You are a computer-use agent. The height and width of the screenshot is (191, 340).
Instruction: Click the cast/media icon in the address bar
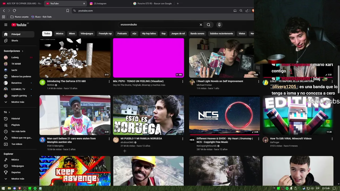(x=235, y=11)
